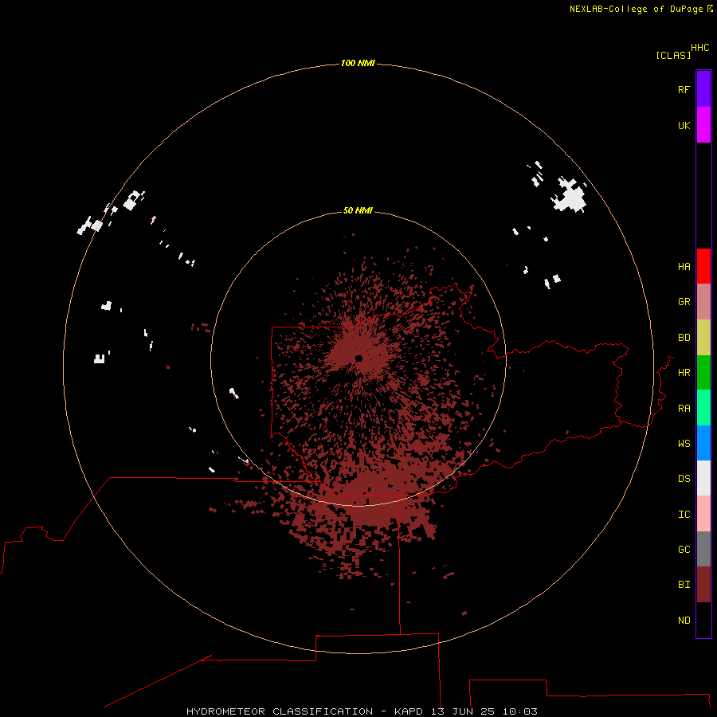Viewport: 717px width, 717px height.
Task: Click the HA legend label
Action: point(684,267)
